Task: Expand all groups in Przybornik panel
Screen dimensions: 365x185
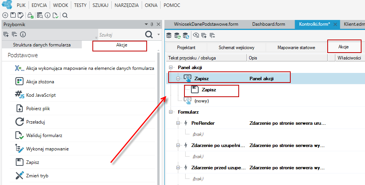Action: tap(6, 35)
